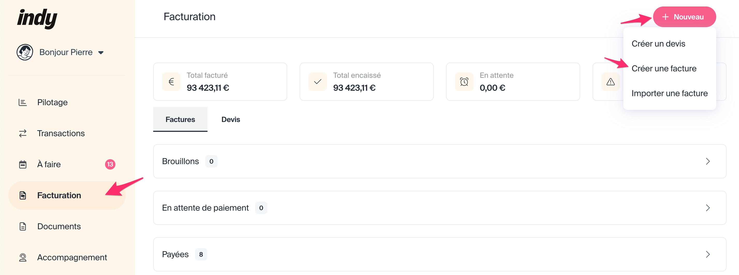Image resolution: width=739 pixels, height=275 pixels.
Task: Click the Documents file icon
Action: point(23,226)
